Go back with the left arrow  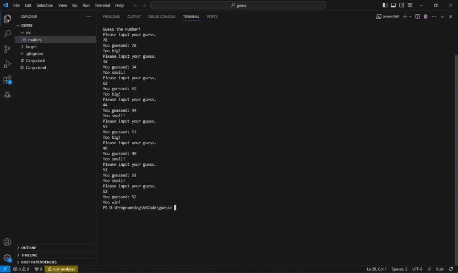coord(136,5)
